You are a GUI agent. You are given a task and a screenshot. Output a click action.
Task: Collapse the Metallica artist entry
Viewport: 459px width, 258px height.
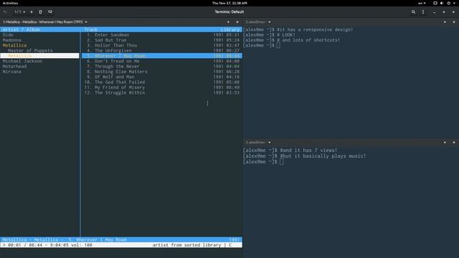click(14, 45)
